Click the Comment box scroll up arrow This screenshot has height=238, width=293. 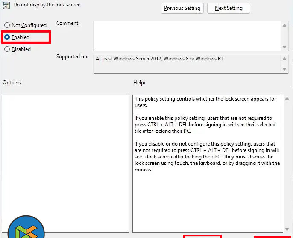point(284,25)
